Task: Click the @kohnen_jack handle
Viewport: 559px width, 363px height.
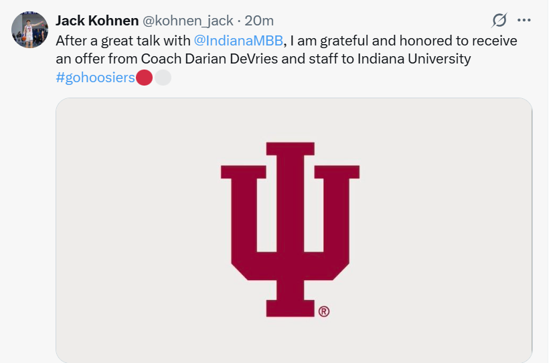Action: [x=188, y=21]
